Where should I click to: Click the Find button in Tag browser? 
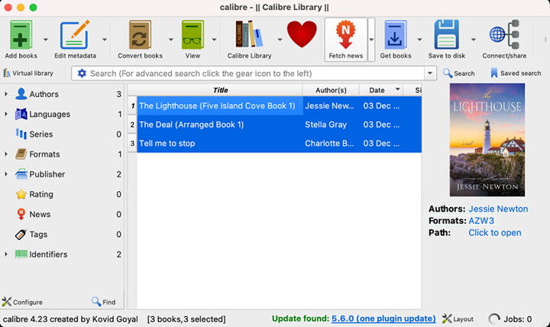point(103,302)
